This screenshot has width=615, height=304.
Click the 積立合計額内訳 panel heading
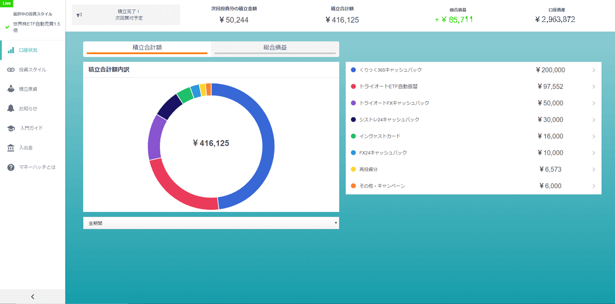(x=109, y=70)
